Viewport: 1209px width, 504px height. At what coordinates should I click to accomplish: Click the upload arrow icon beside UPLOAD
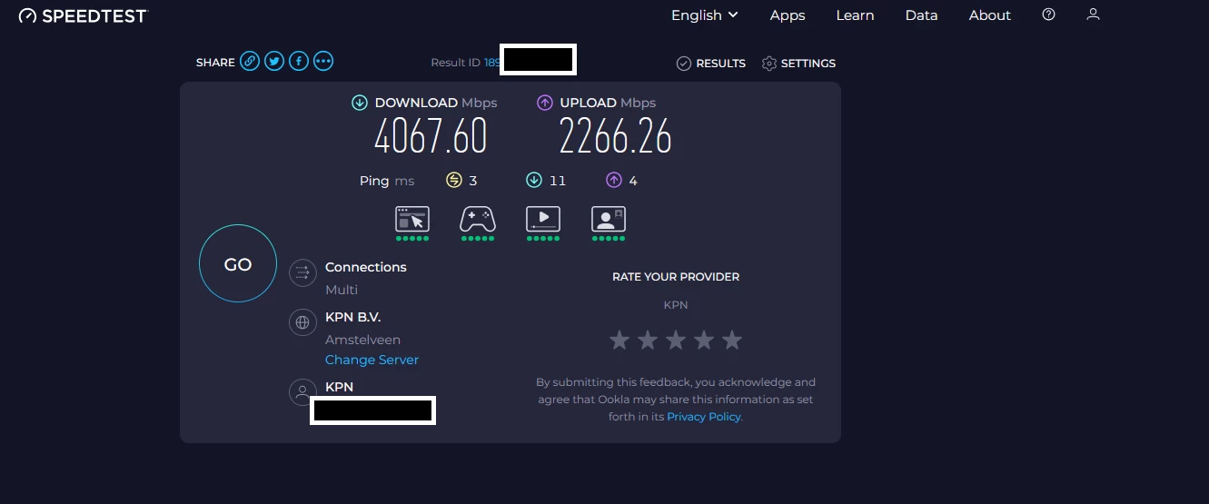[x=545, y=103]
